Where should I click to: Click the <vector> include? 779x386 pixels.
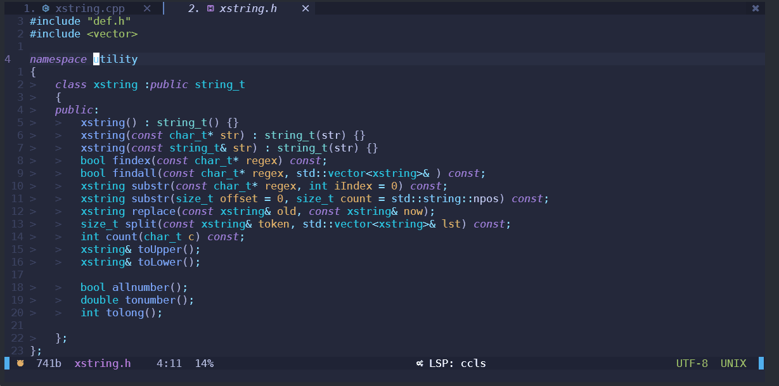(112, 34)
